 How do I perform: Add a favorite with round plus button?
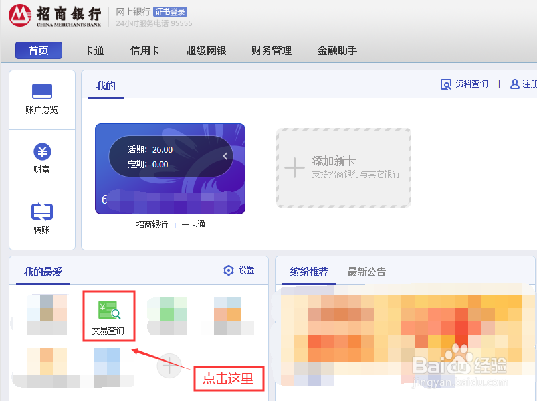click(x=169, y=366)
